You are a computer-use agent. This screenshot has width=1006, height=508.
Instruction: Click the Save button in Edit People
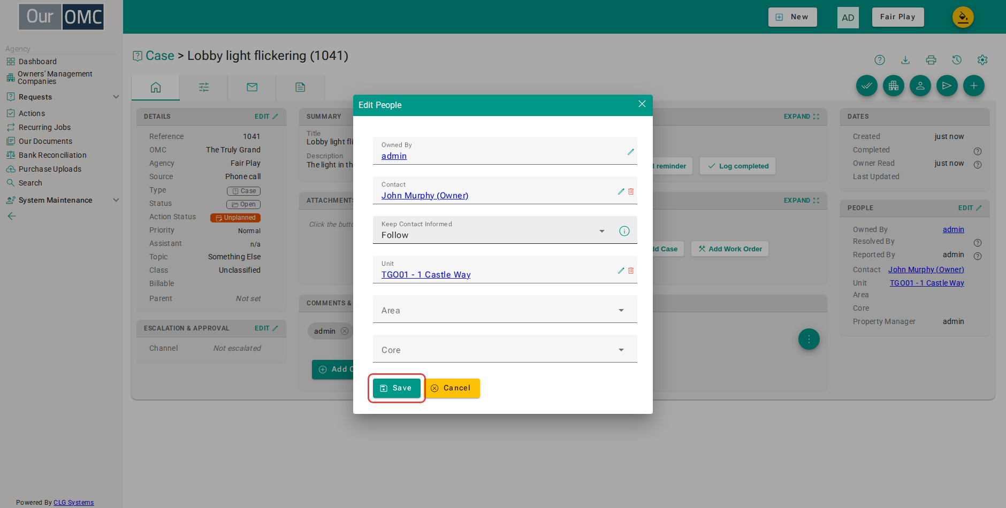pyautogui.click(x=397, y=388)
